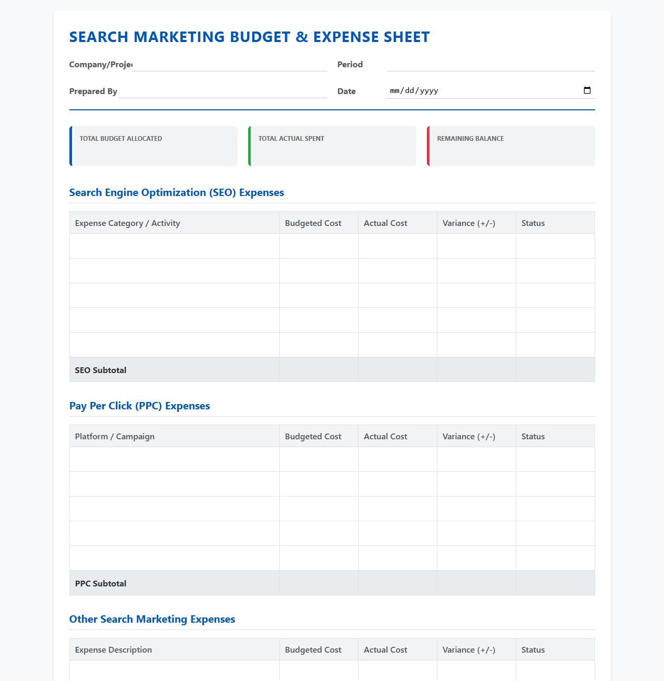Focus the Period input field

(491, 64)
